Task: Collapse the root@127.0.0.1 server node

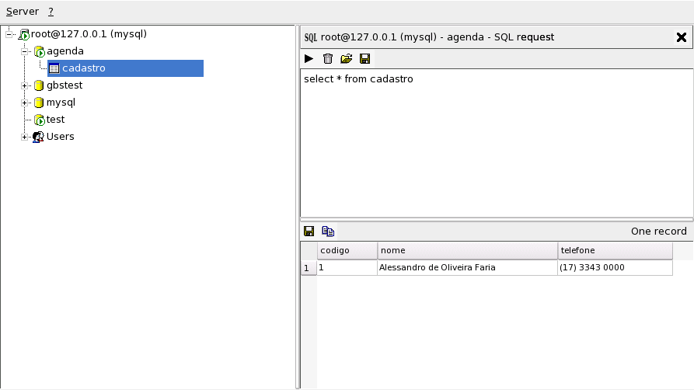Action: (9, 34)
